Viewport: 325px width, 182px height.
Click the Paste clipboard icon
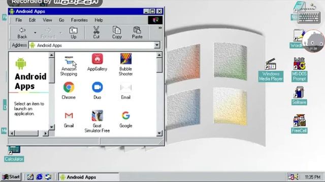[x=137, y=33]
